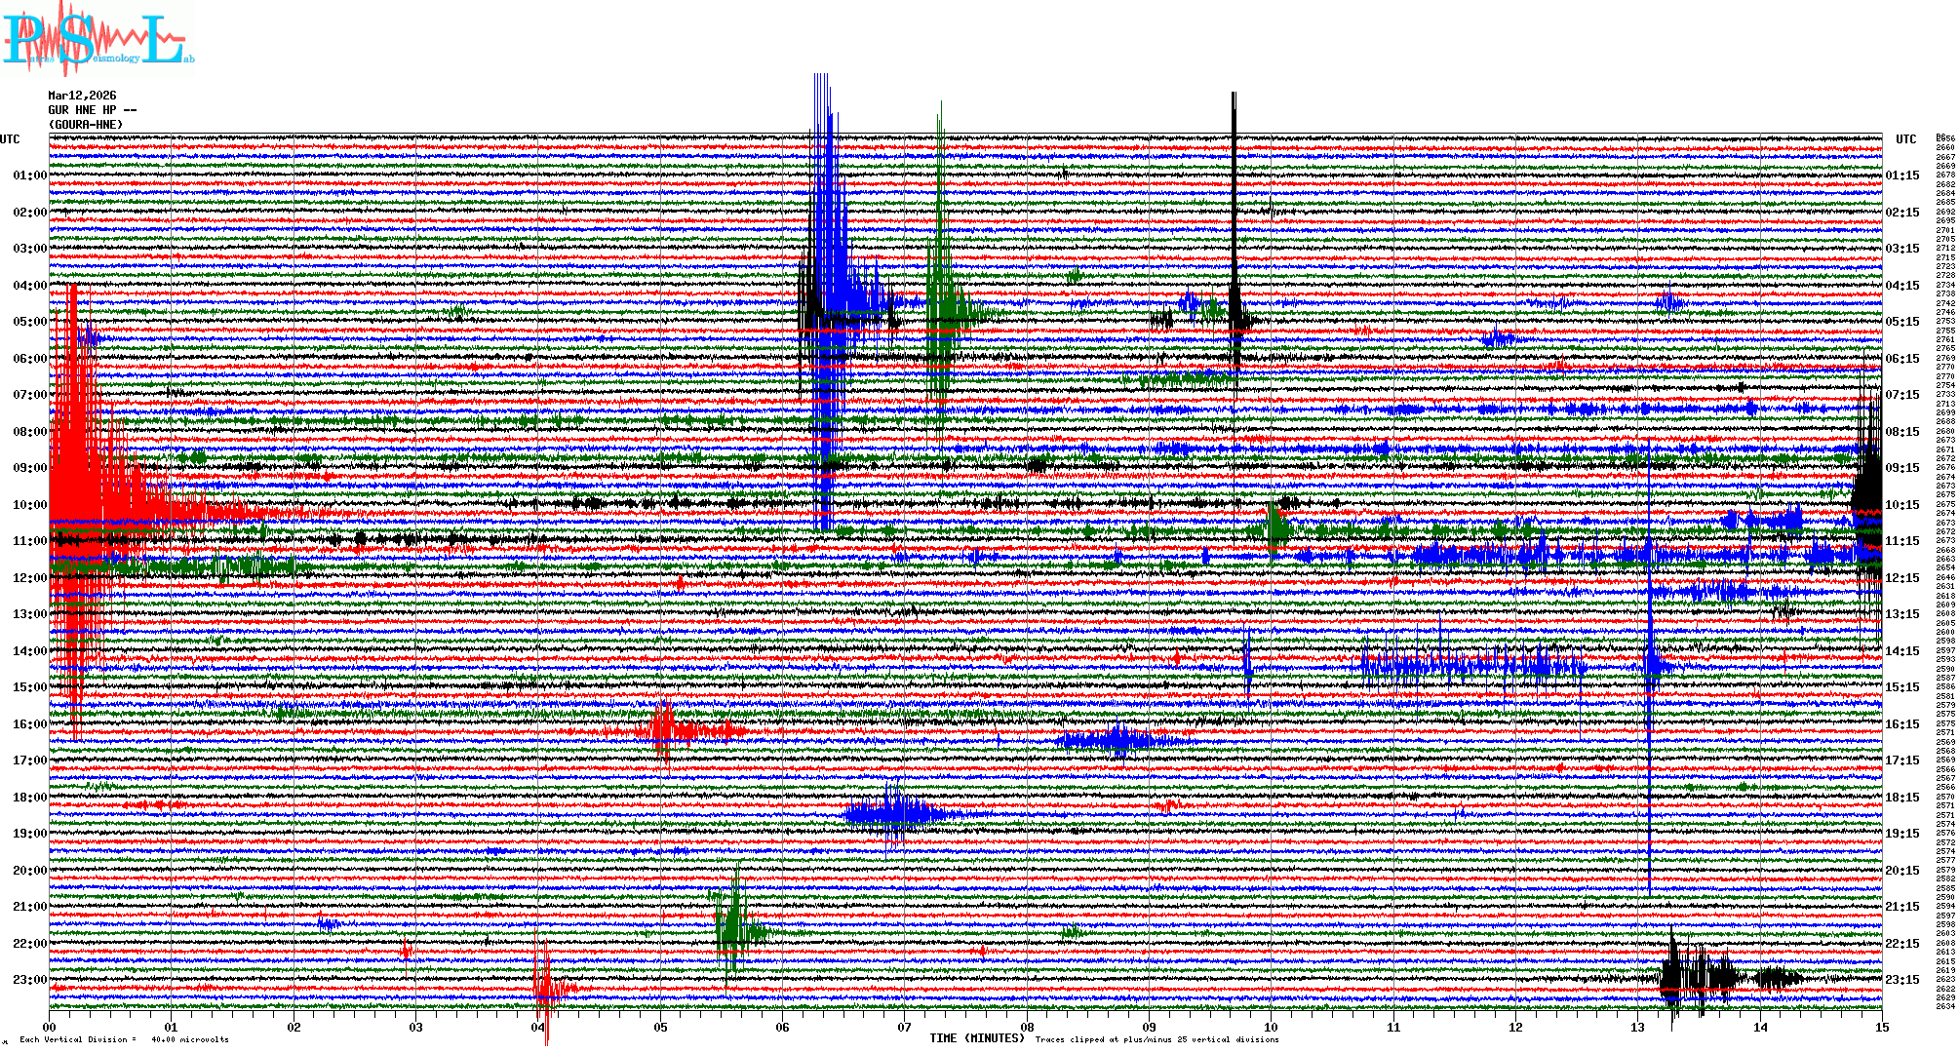Click the 04:15 time label on right
Screen dimensions: 1960x1053
tap(1901, 286)
